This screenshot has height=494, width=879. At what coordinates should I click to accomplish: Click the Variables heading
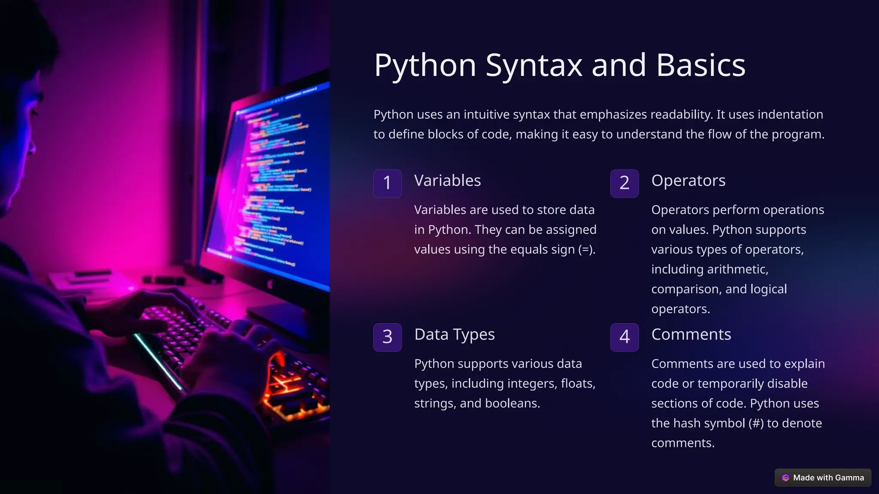[x=447, y=181]
